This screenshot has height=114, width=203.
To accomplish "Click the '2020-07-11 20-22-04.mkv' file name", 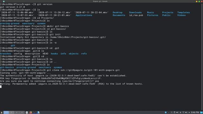I will click(91, 13).
